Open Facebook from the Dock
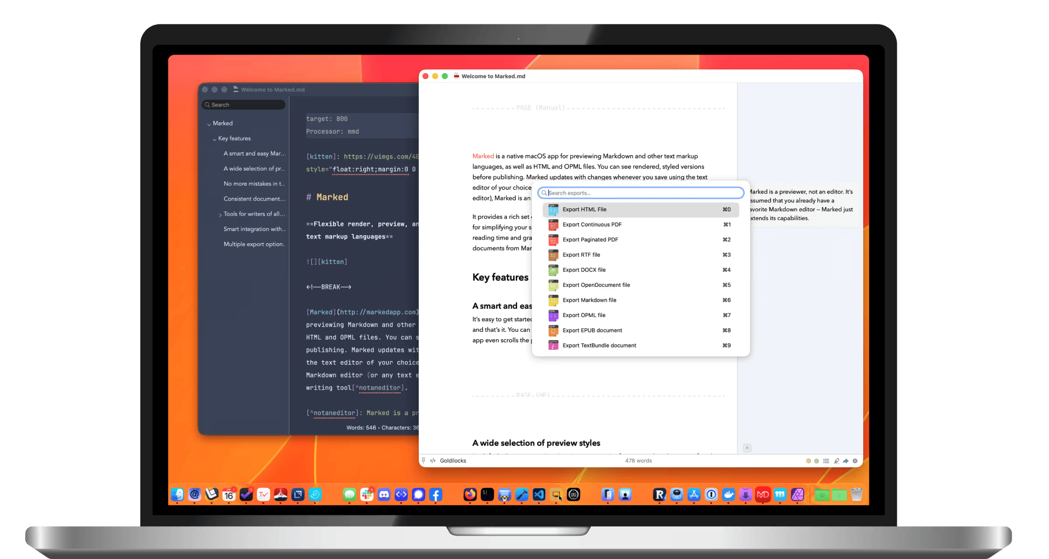 (x=436, y=495)
